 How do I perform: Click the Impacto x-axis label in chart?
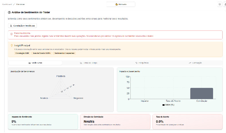pos(144,101)
